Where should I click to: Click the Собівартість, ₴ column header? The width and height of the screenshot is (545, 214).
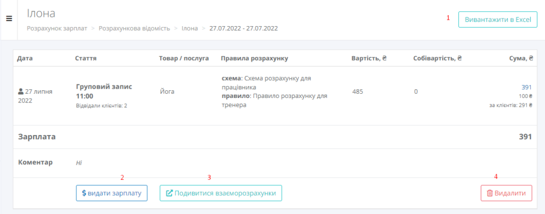pyautogui.click(x=438, y=58)
